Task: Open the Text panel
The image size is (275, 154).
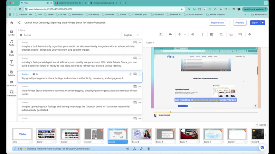Action: [x=11, y=63]
